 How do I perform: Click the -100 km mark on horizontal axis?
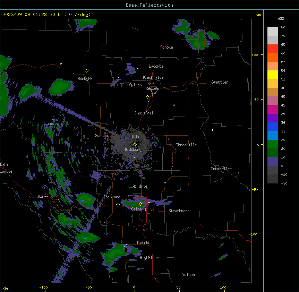pos(43,287)
